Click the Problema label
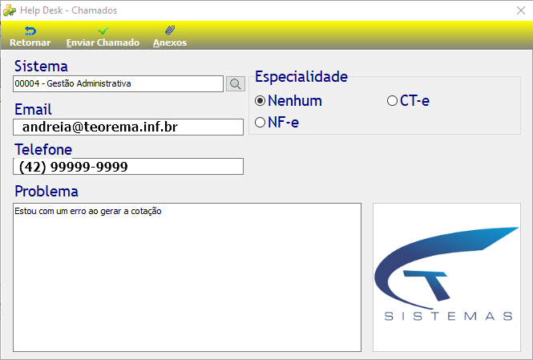The image size is (533, 360). 46,191
